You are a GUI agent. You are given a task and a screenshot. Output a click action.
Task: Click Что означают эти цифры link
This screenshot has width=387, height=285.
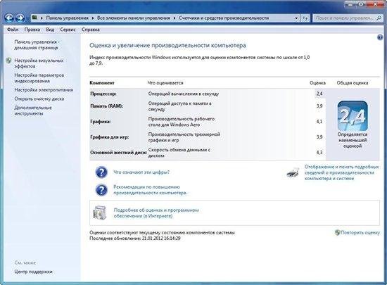click(141, 172)
